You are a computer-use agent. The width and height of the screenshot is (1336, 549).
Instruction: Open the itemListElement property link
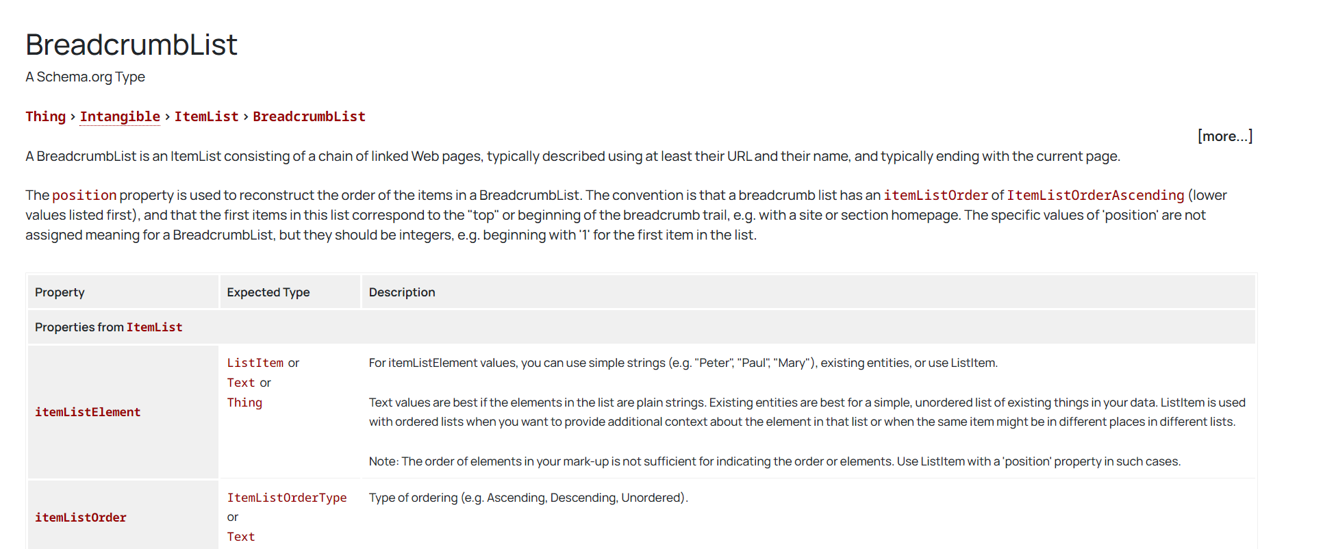88,412
